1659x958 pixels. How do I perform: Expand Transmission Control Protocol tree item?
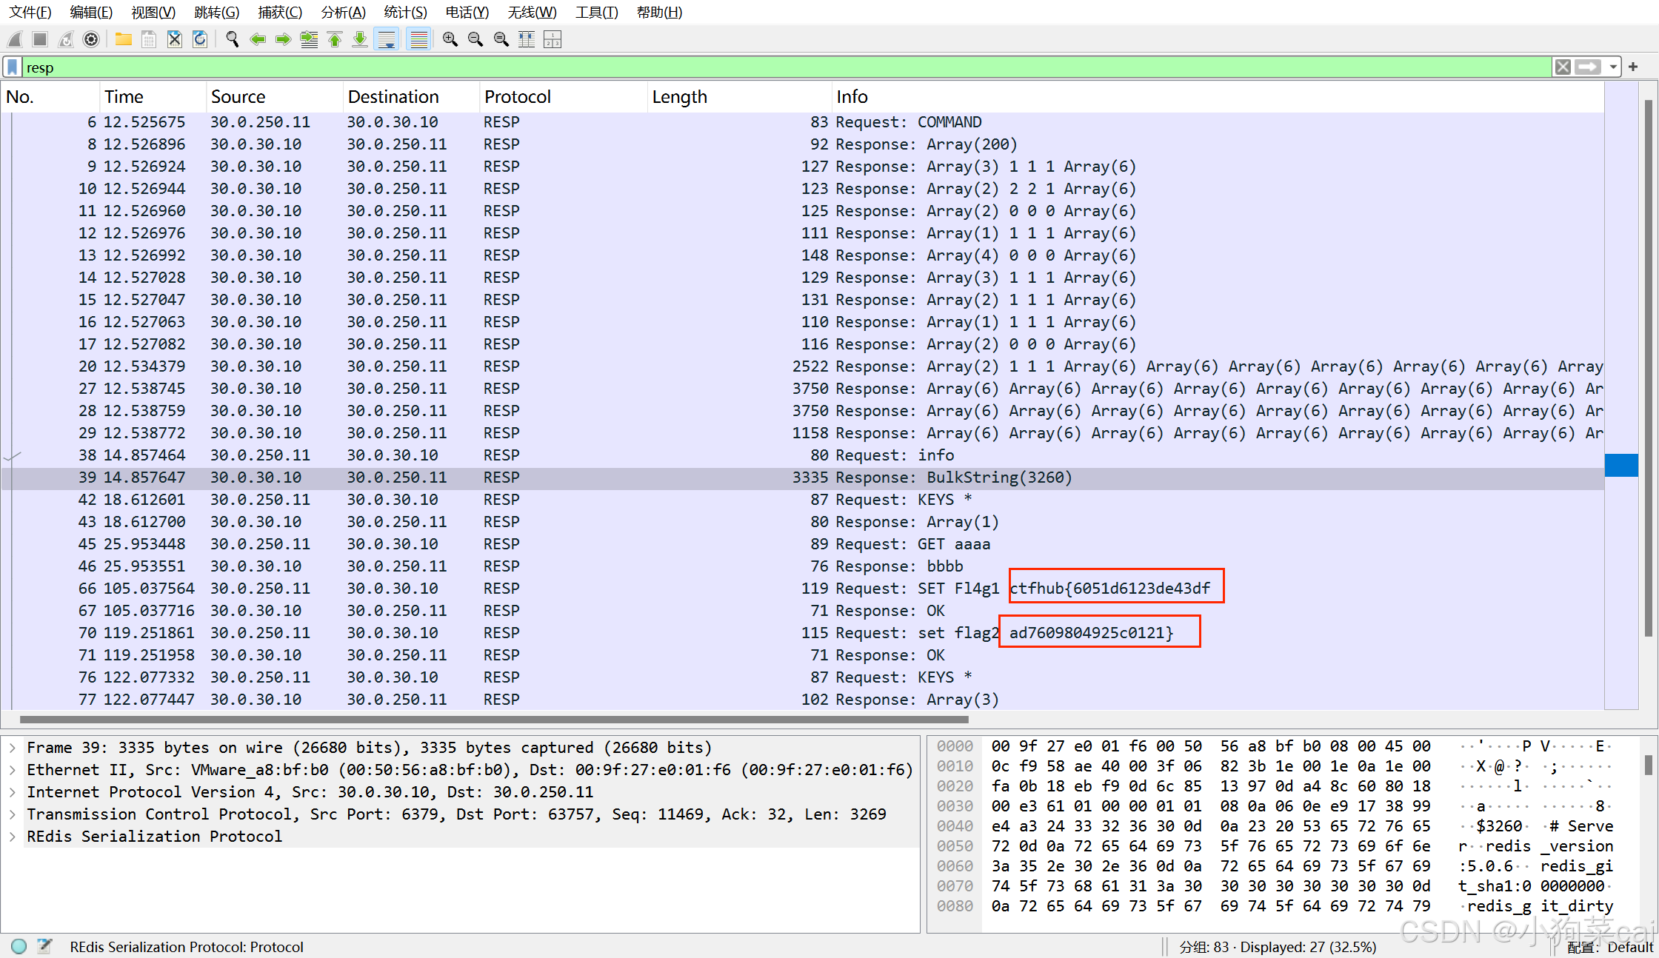(13, 814)
